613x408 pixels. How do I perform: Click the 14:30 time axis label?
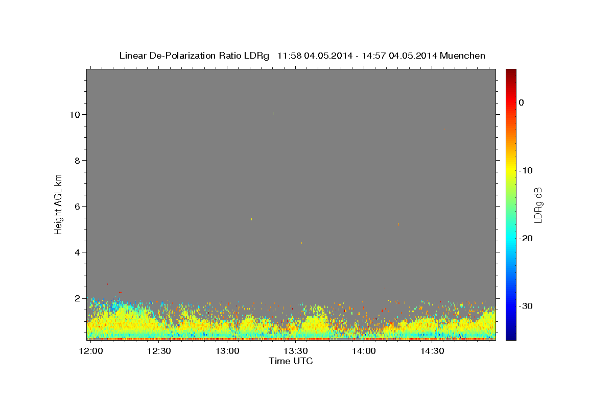432,351
